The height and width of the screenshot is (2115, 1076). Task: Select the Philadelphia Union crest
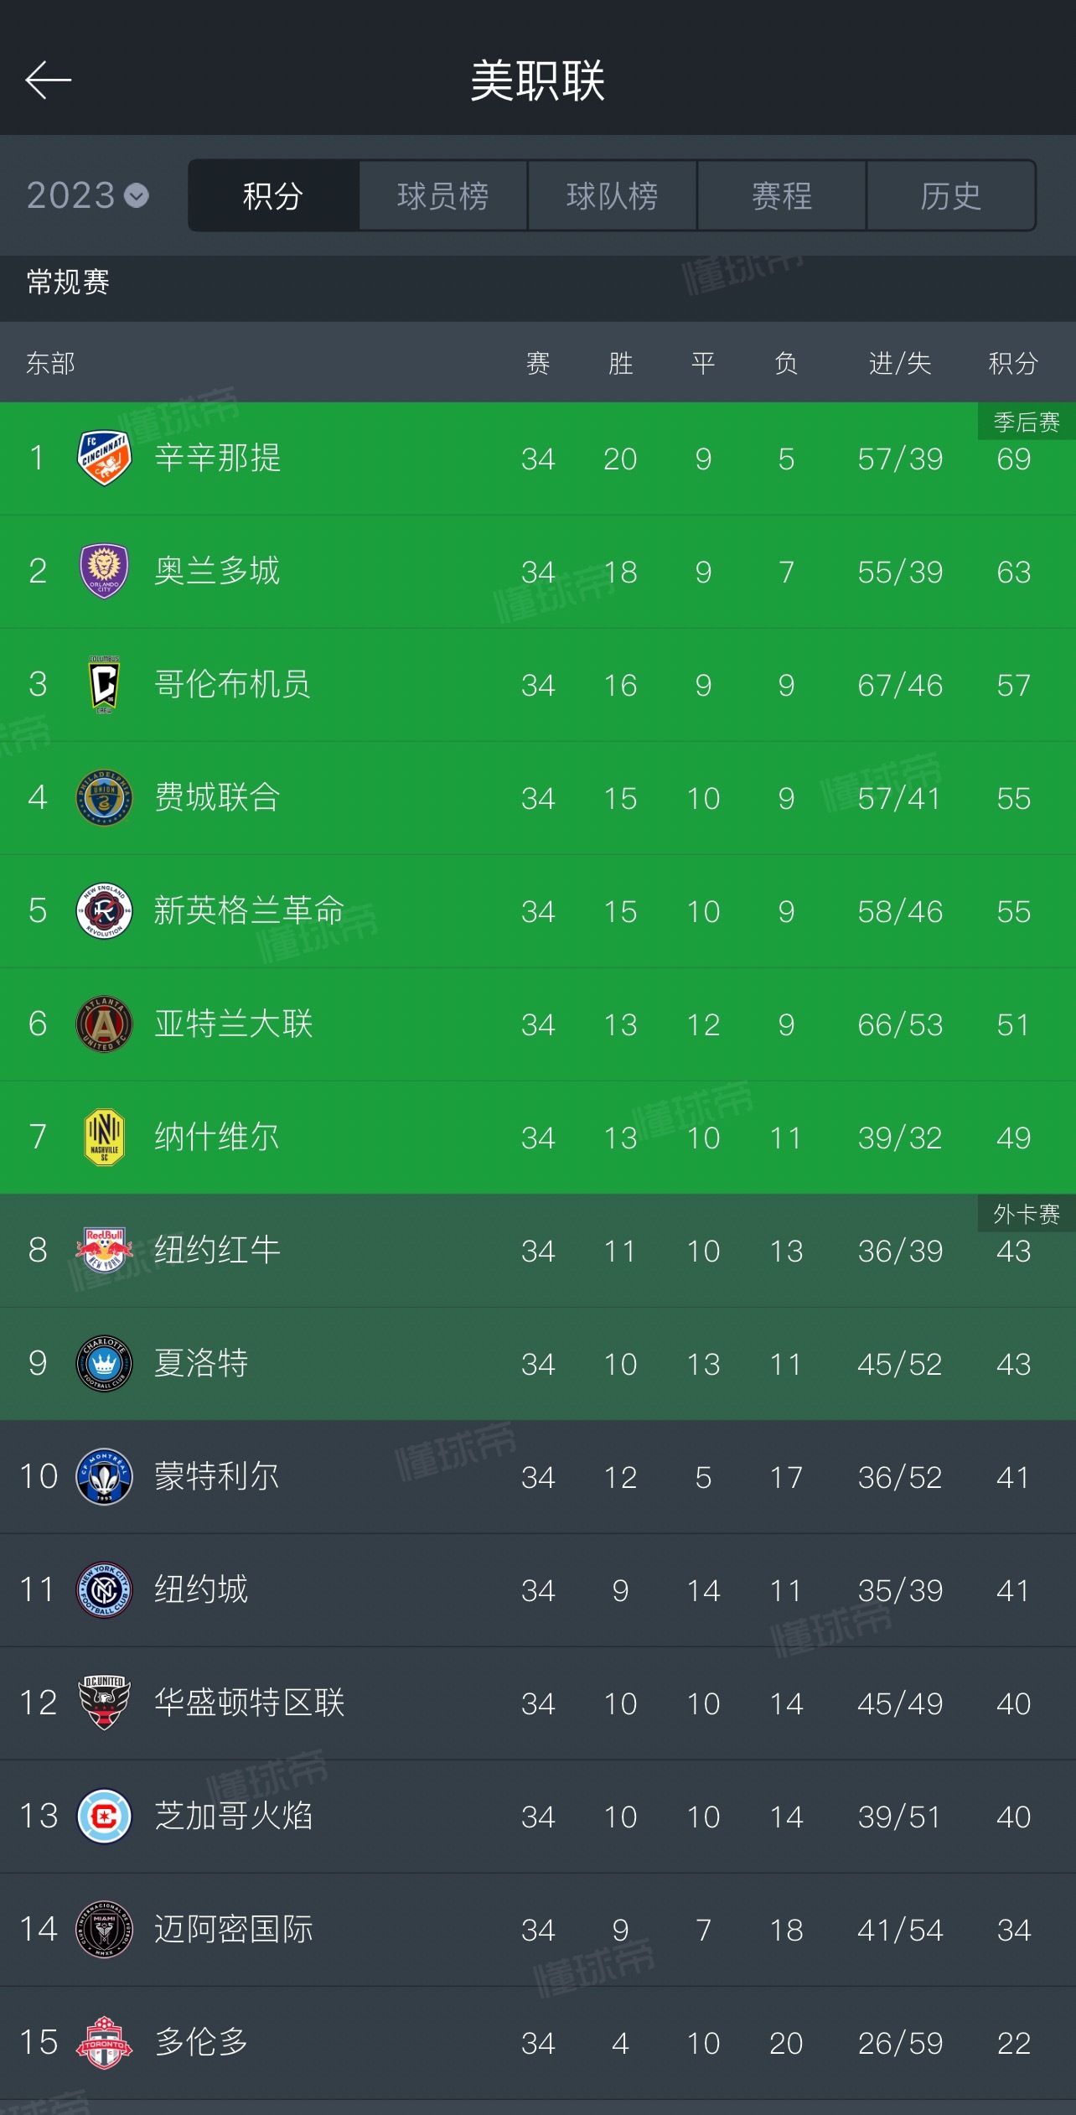(104, 797)
